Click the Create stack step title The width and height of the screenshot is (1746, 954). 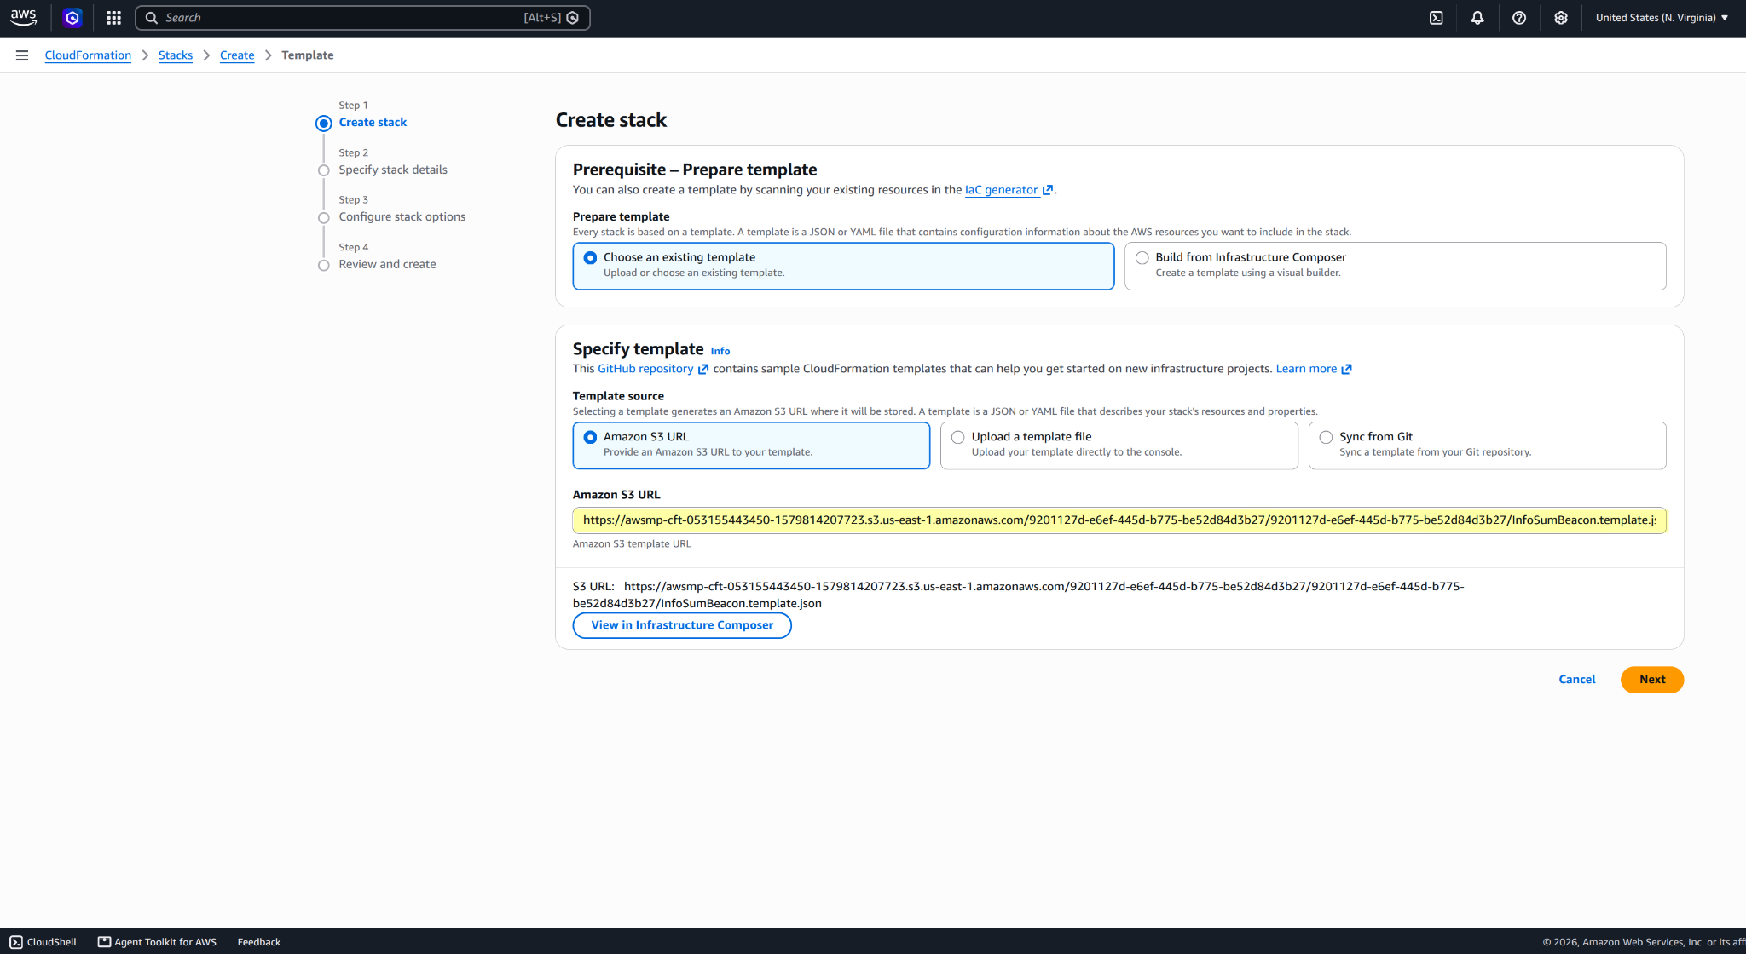pos(373,122)
